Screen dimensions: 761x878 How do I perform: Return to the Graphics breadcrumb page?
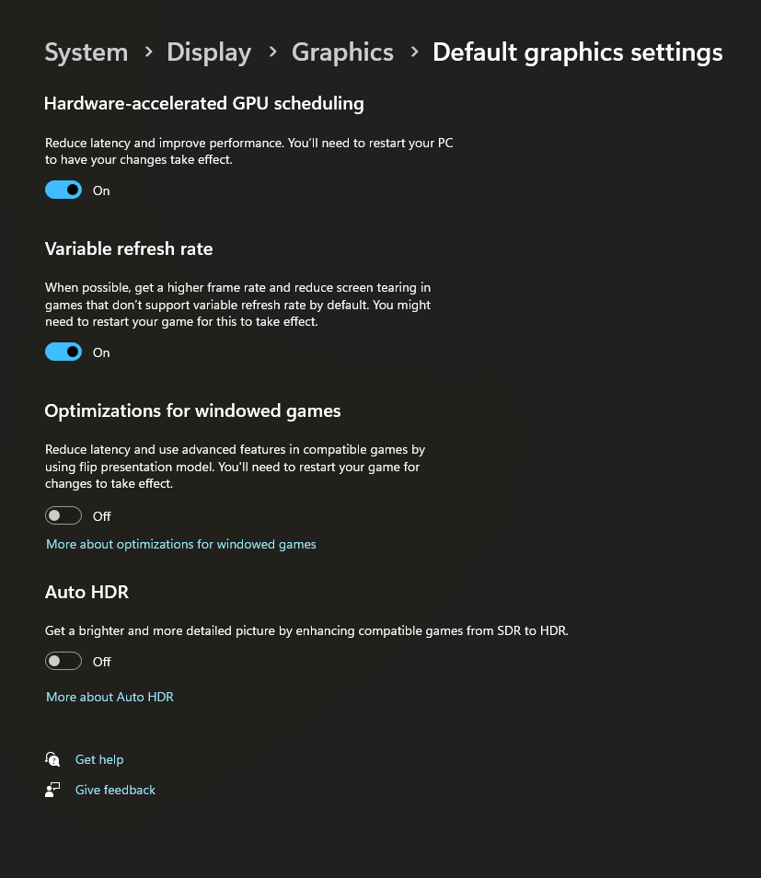pyautogui.click(x=342, y=52)
